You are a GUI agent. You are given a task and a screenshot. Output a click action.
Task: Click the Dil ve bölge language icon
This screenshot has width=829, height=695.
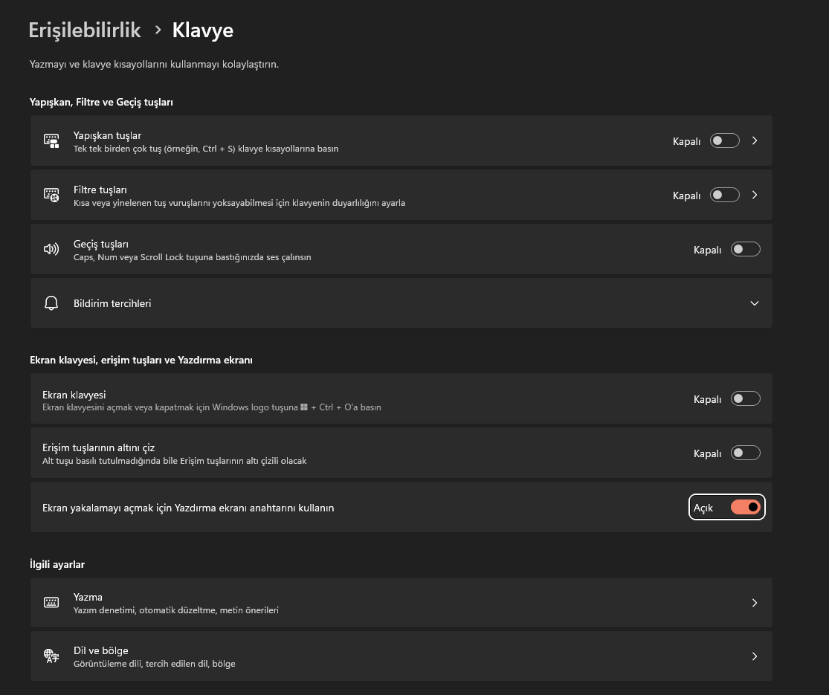[x=51, y=656]
